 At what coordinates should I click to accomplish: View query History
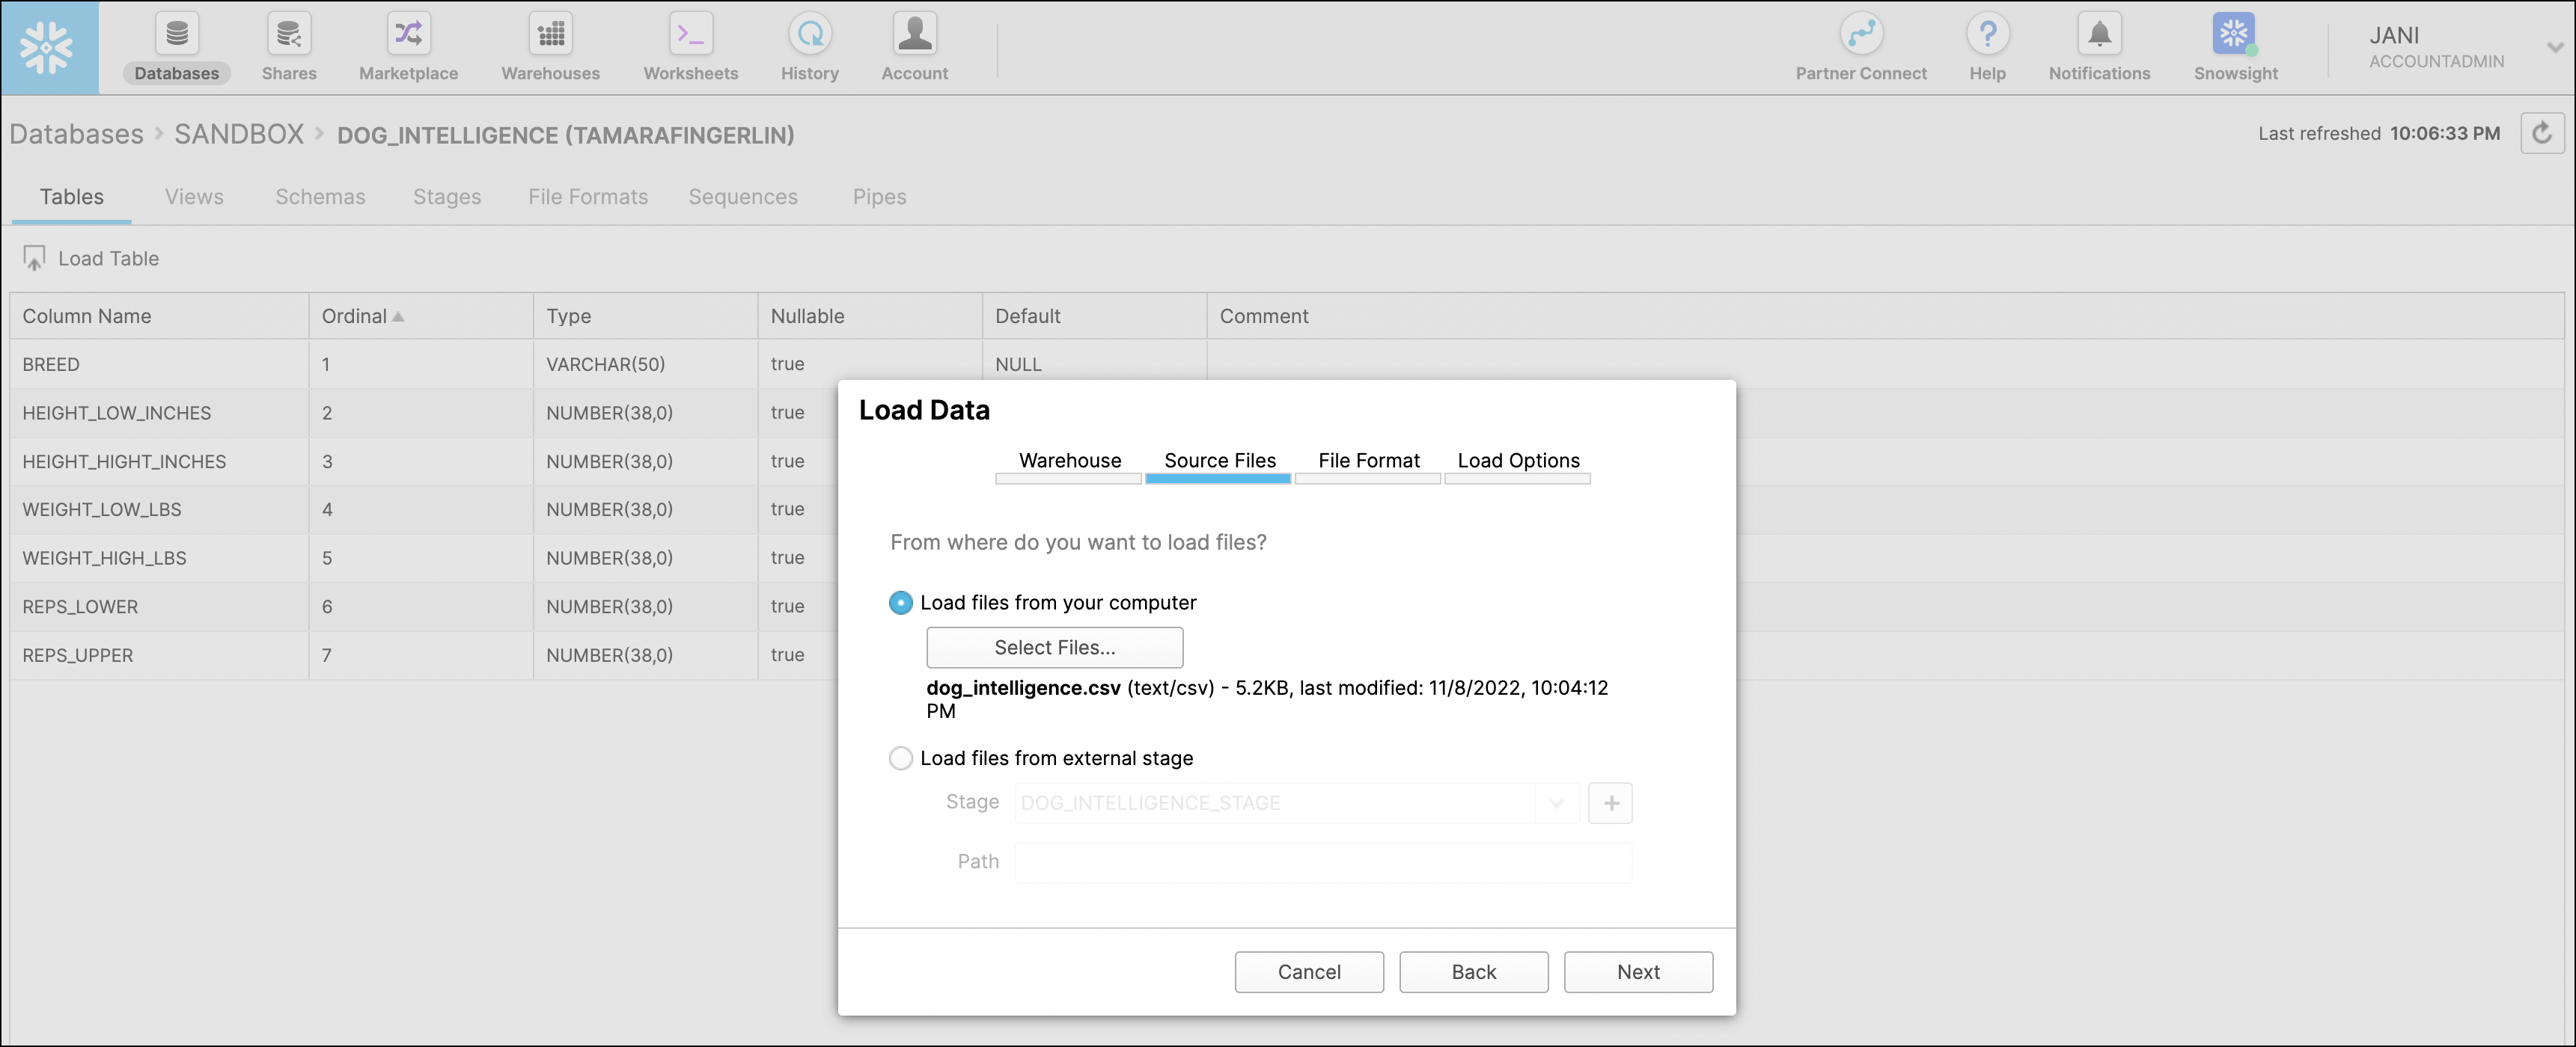tap(810, 47)
